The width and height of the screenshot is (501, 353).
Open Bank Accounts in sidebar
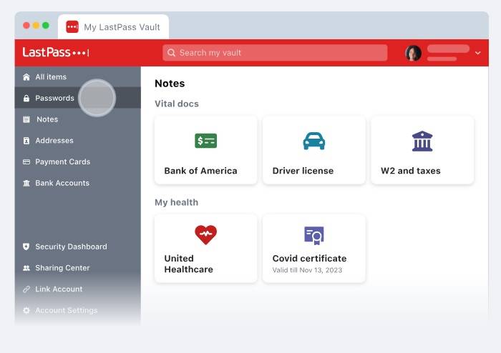(x=78, y=183)
